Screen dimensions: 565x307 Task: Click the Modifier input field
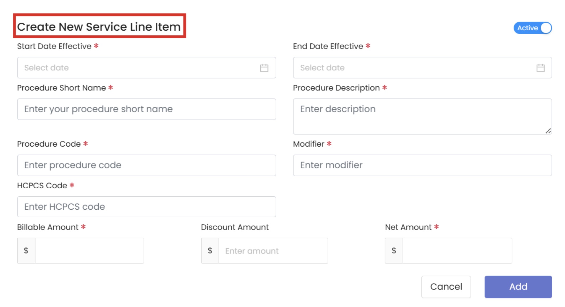point(422,165)
